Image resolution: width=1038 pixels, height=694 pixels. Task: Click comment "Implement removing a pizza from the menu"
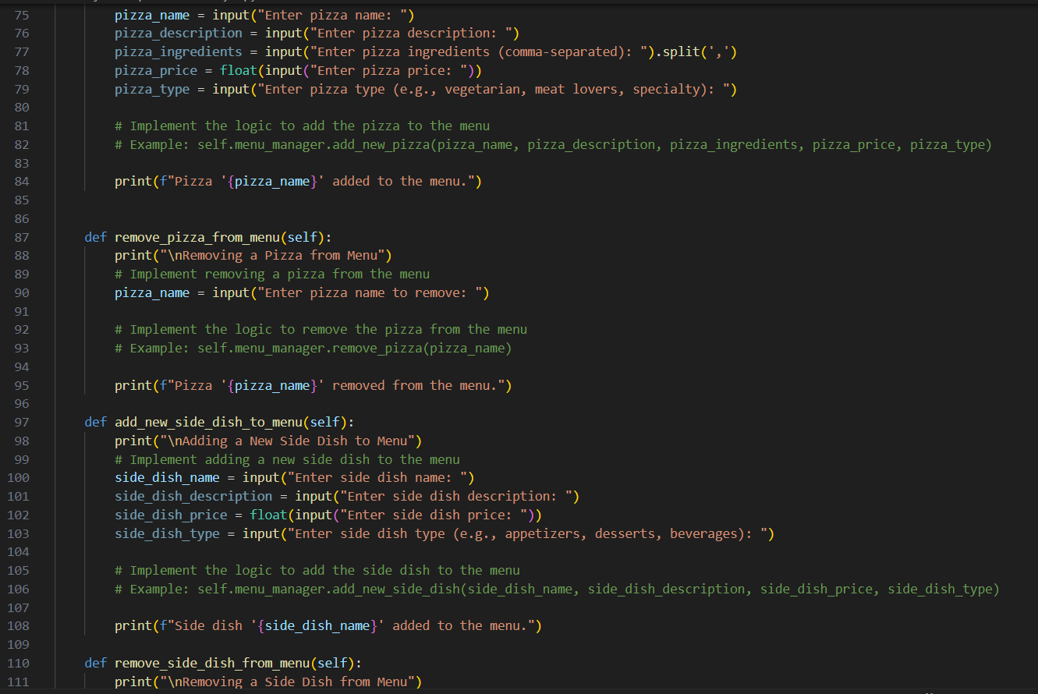pyautogui.click(x=272, y=274)
